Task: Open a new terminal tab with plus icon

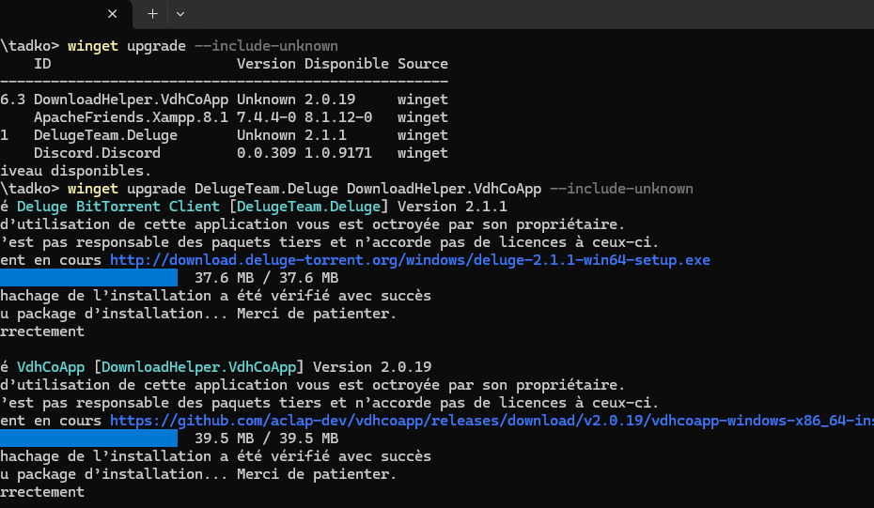Action: (153, 14)
